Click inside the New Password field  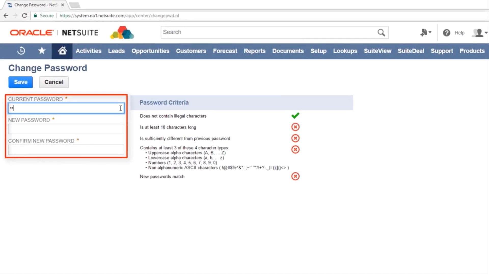point(66,129)
